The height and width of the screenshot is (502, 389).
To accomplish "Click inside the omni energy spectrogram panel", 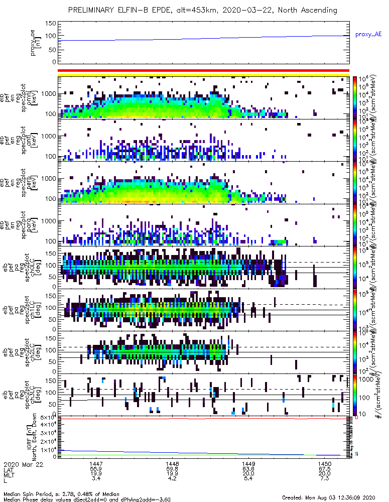I will coord(203,98).
